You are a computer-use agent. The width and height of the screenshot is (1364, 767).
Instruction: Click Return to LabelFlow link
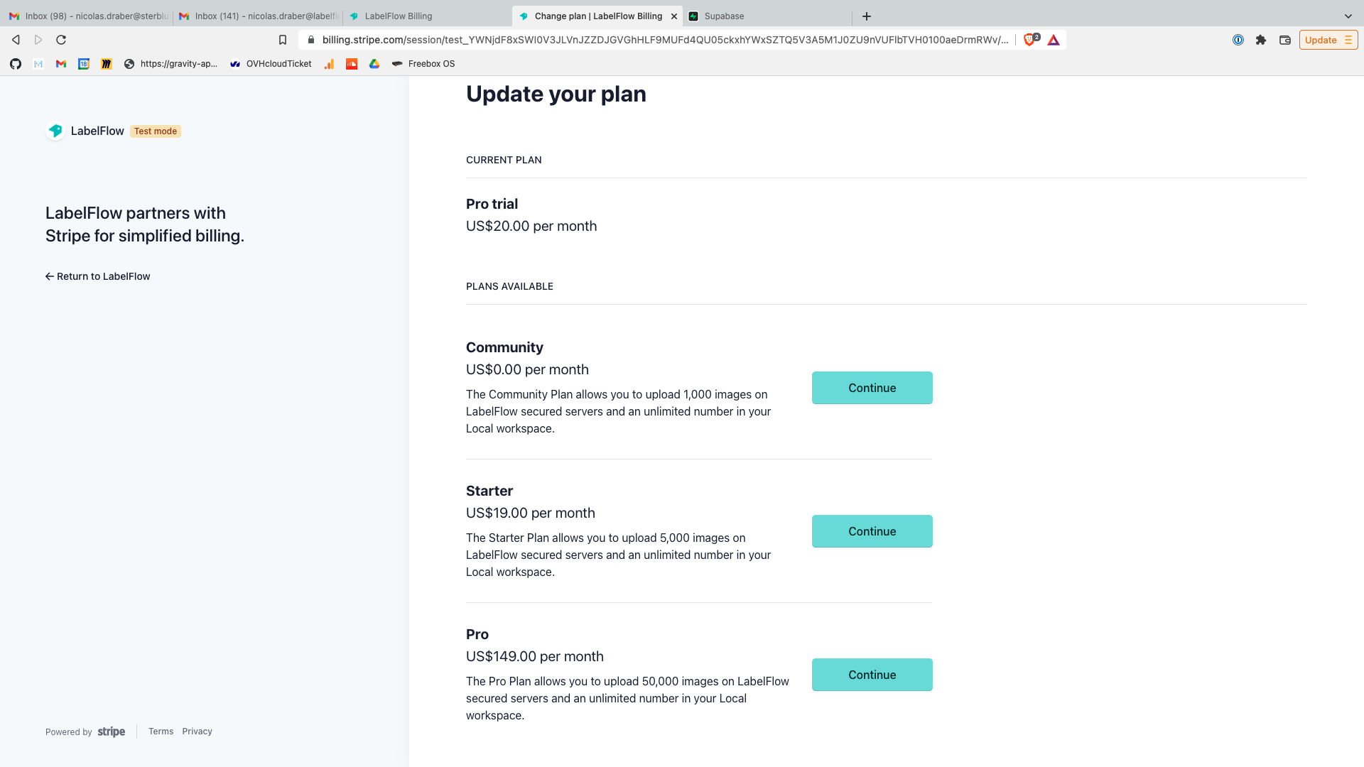pyautogui.click(x=97, y=276)
